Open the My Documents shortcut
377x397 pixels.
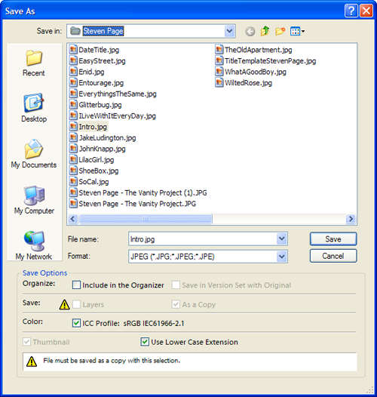(x=34, y=154)
